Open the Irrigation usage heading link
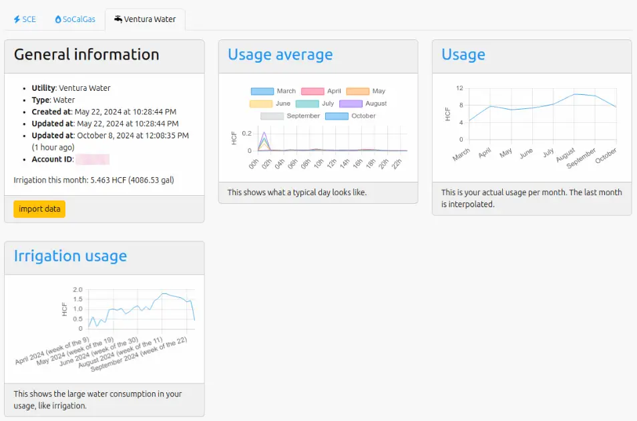 pos(70,256)
